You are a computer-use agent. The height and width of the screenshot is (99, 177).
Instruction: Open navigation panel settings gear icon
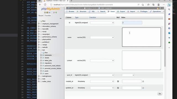coord(54,12)
